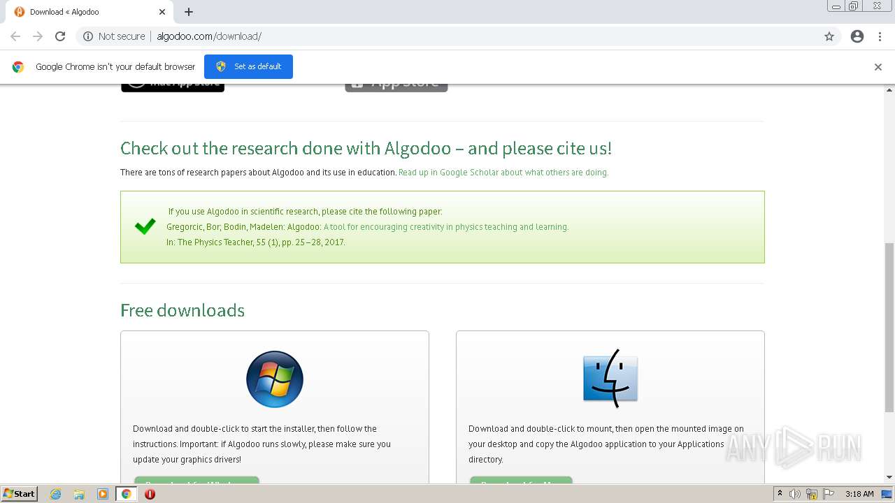The height and width of the screenshot is (503, 895).
Task: Open Action Center flag icon
Action: coord(828,494)
